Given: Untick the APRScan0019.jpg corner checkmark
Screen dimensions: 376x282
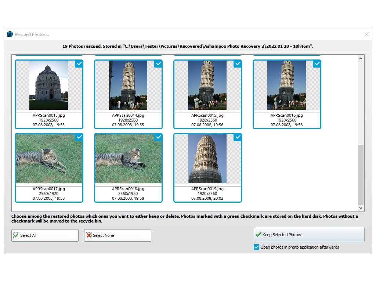Looking at the screenshot, I should click(x=238, y=137).
